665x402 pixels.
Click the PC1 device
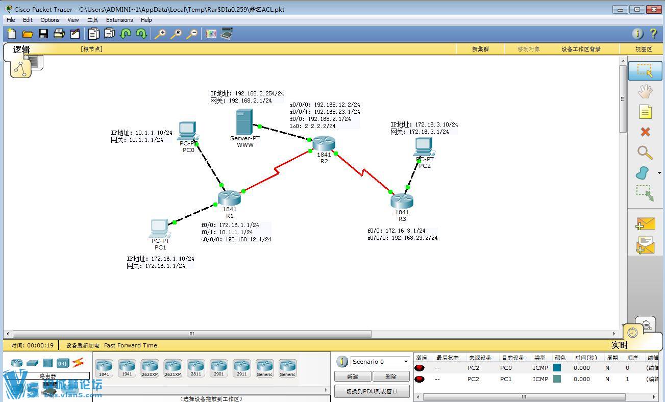coord(160,228)
